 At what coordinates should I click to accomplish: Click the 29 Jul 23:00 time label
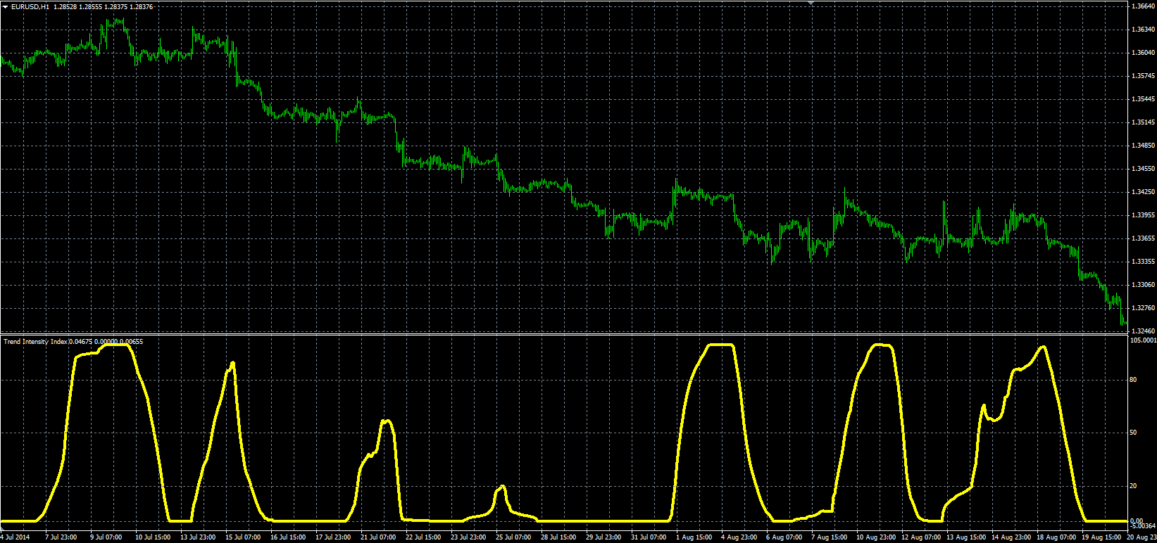coord(603,537)
